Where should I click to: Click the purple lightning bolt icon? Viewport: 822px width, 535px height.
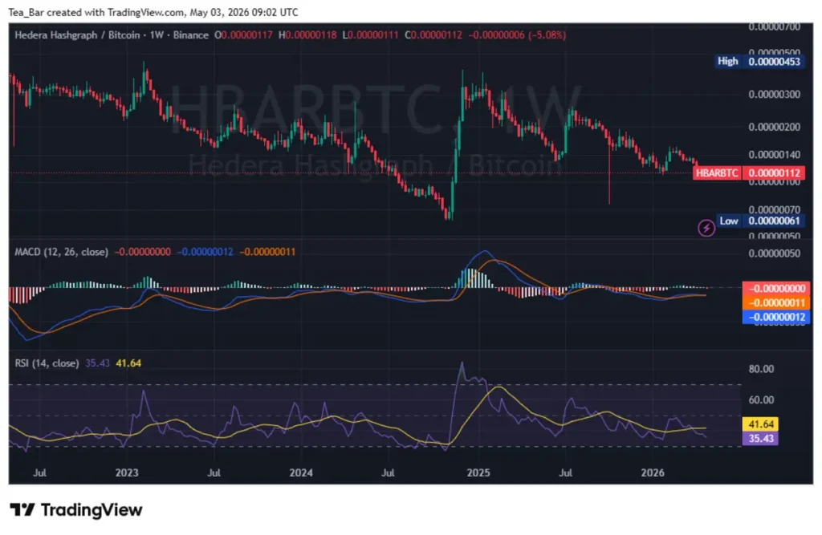point(706,228)
